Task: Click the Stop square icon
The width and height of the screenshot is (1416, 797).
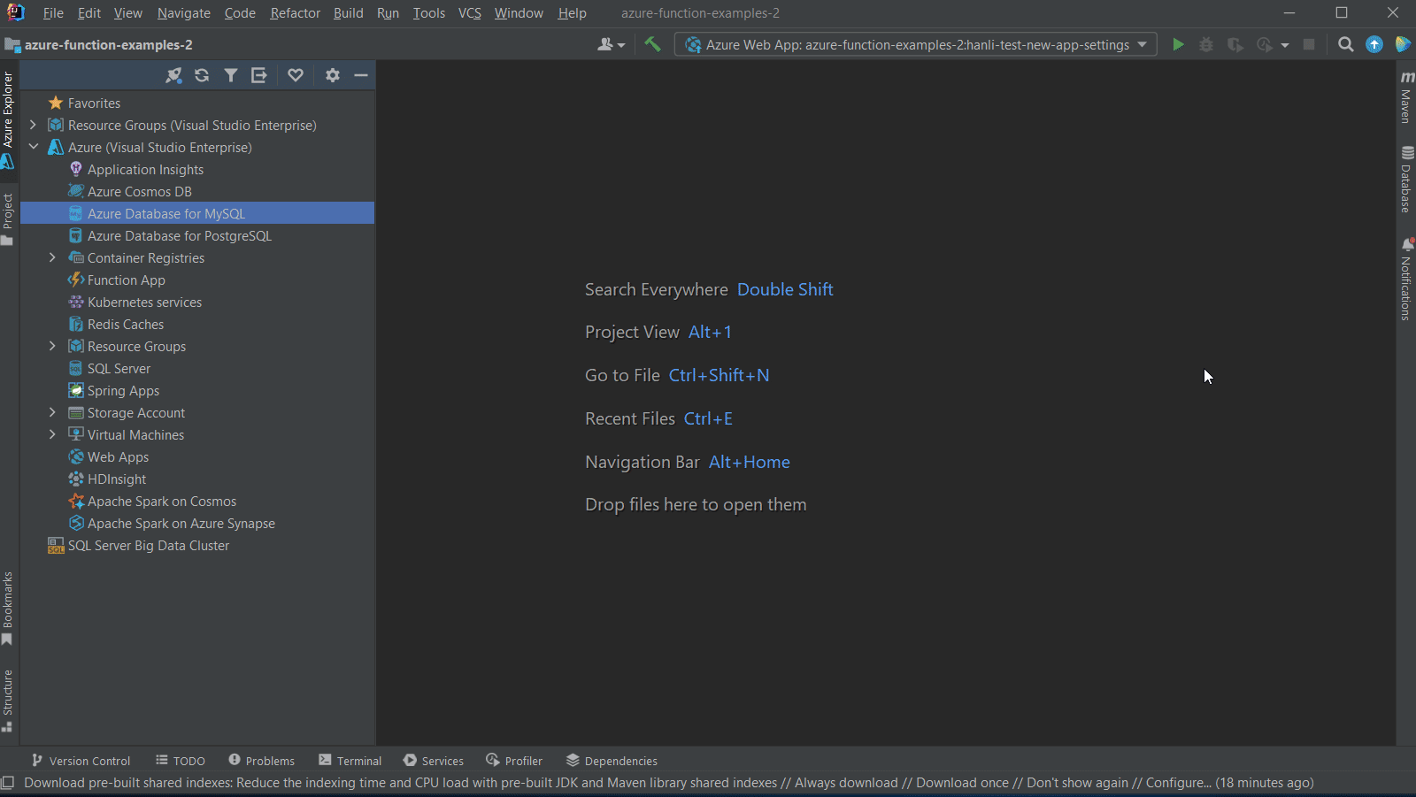Action: [1309, 44]
